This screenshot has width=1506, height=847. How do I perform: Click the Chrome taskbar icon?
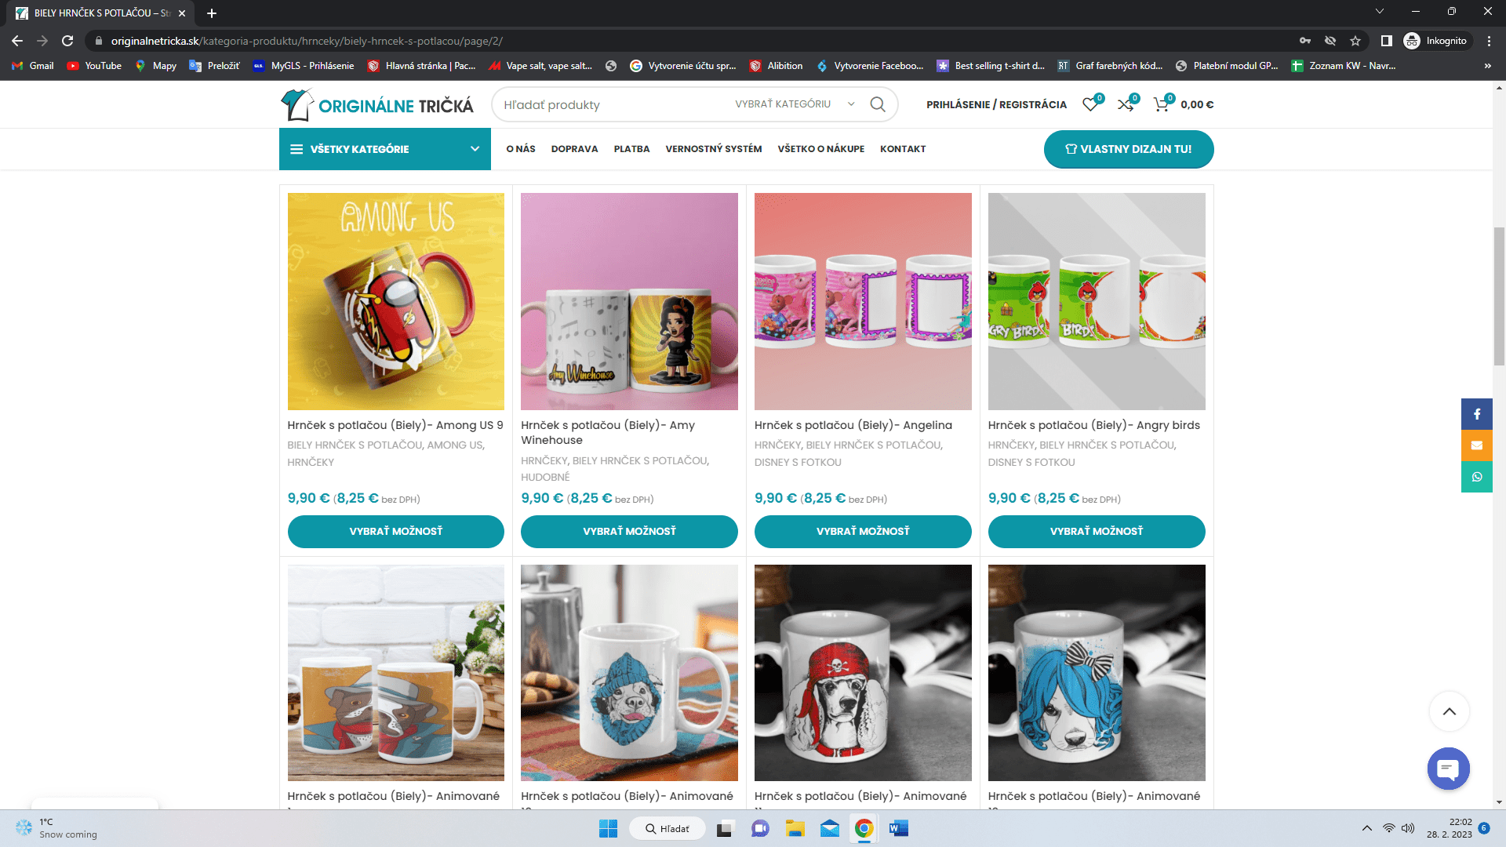[864, 828]
